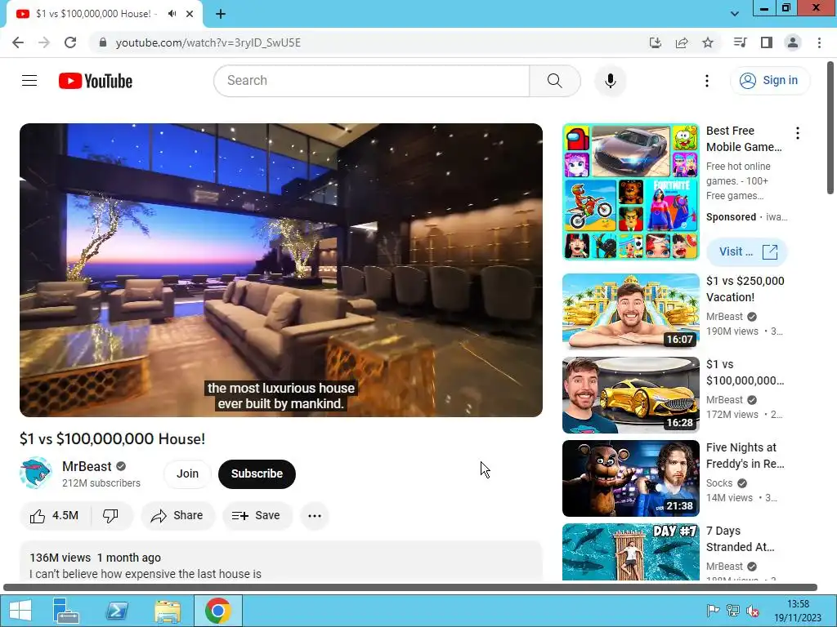Open YouTube settings three-dot menu near Sign in
The image size is (837, 627).
[x=707, y=81]
